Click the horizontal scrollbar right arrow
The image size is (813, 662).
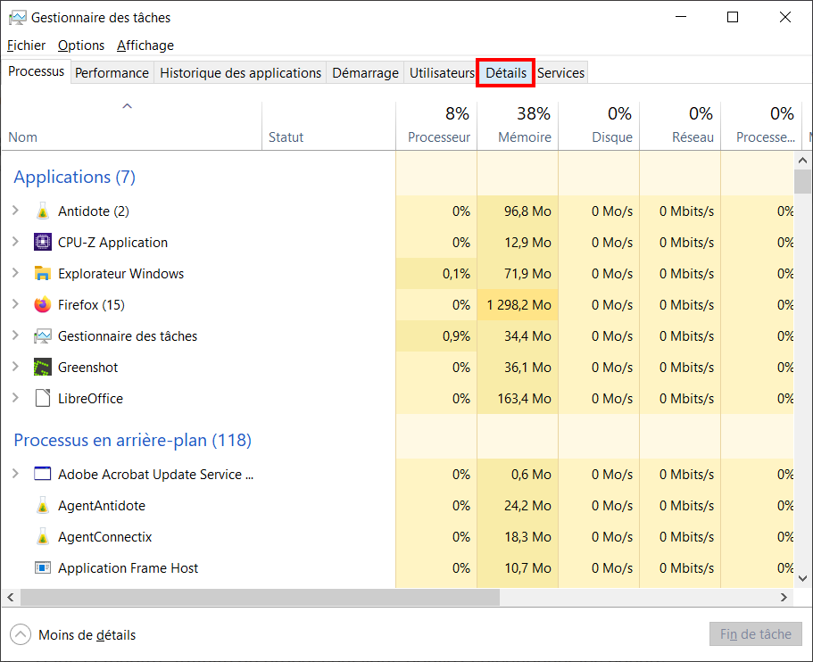[x=784, y=597]
